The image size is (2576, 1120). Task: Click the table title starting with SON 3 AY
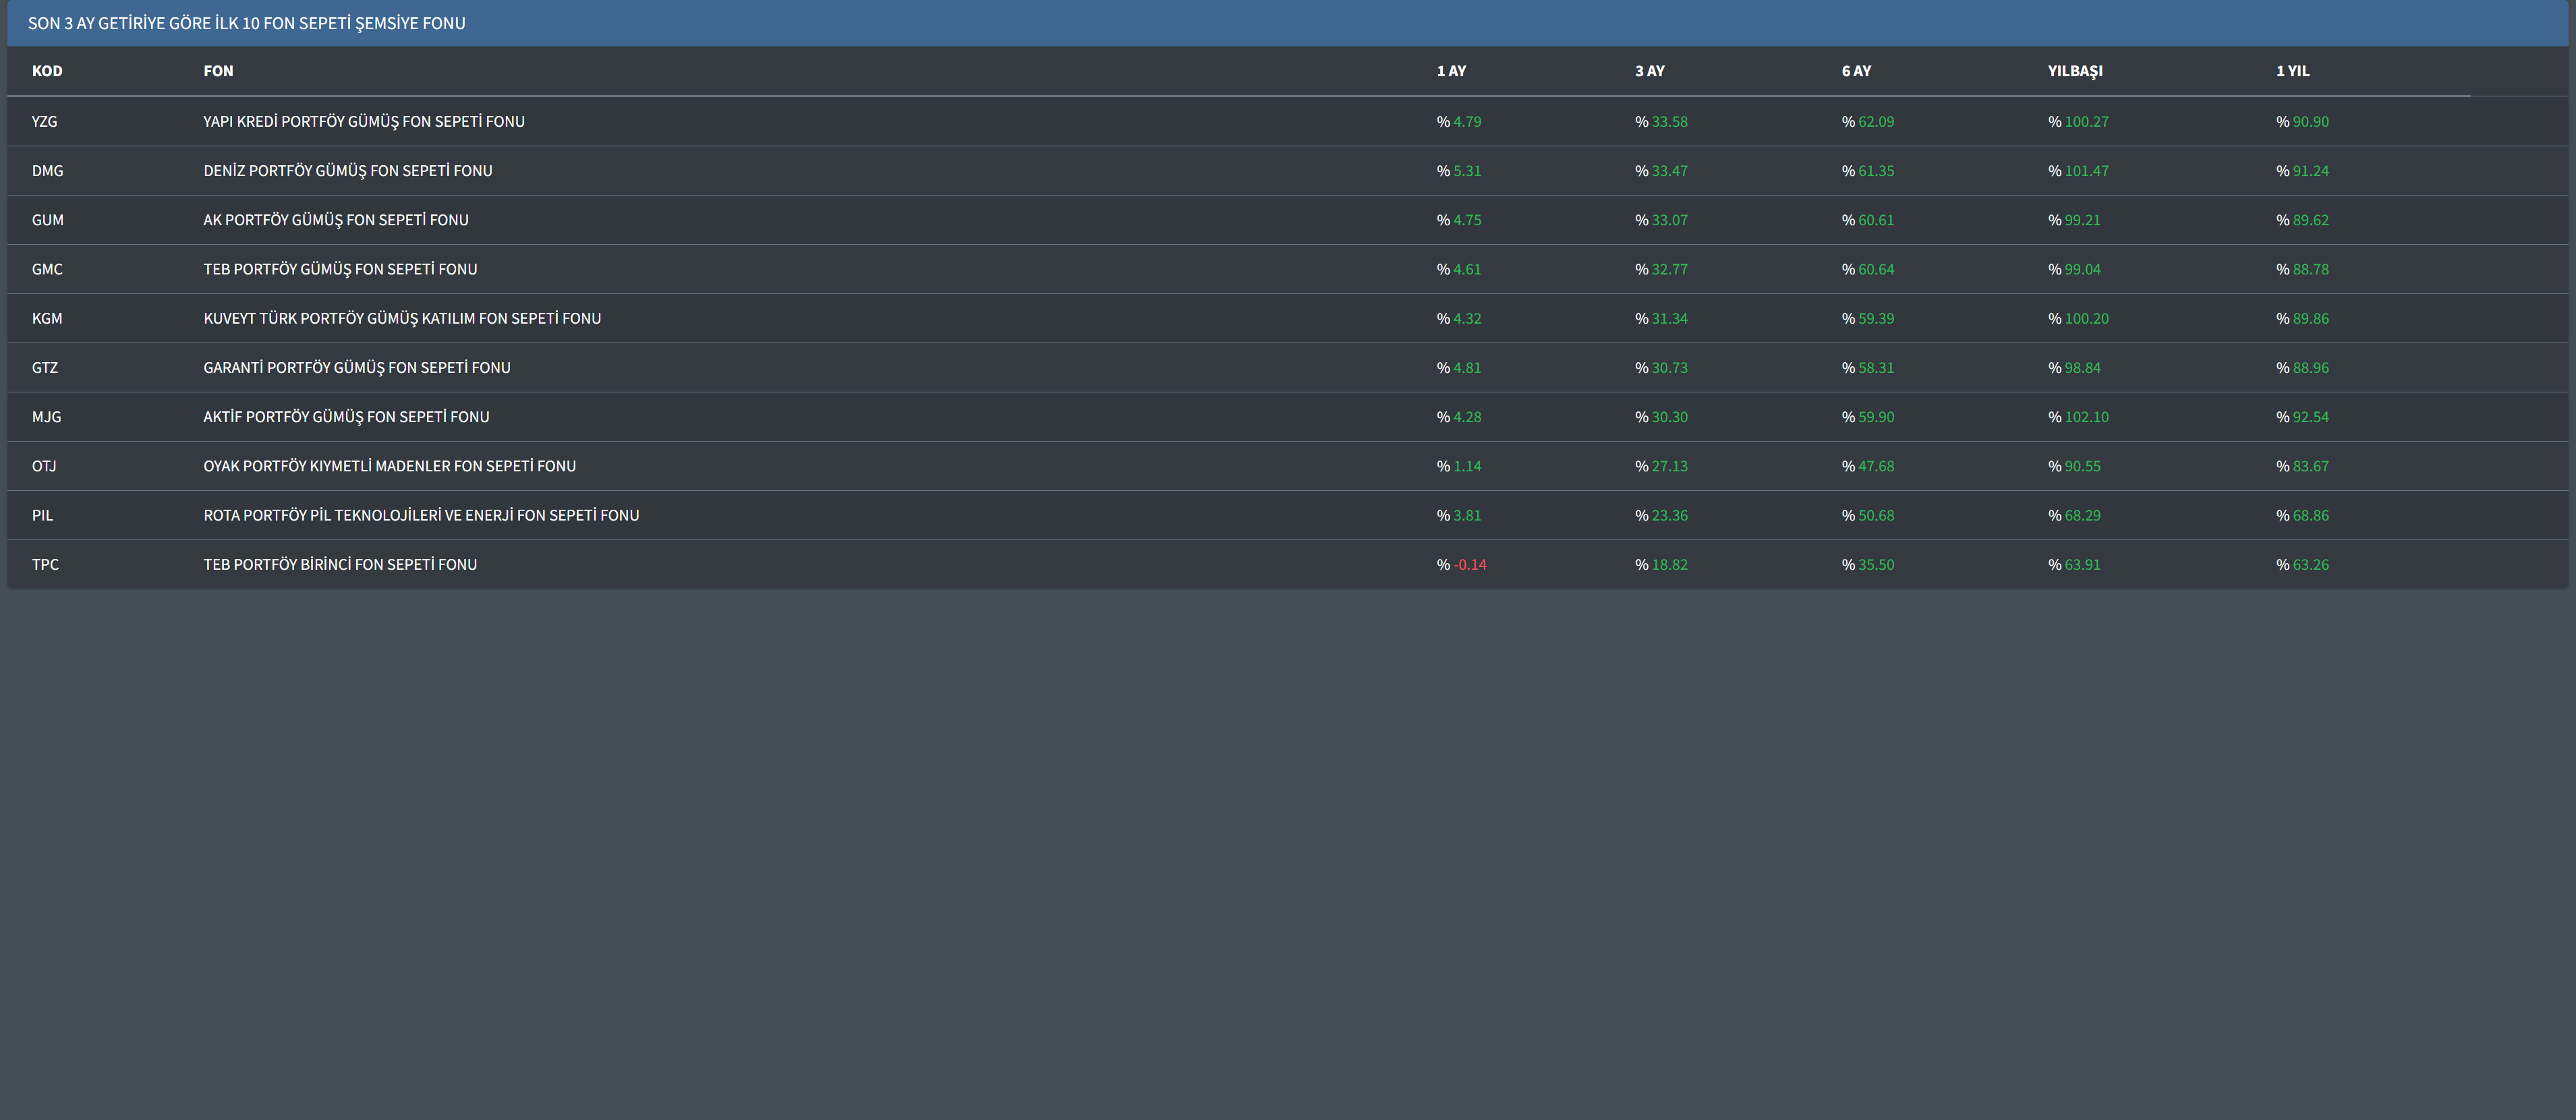(246, 23)
